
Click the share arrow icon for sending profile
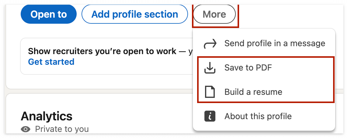pyautogui.click(x=210, y=43)
